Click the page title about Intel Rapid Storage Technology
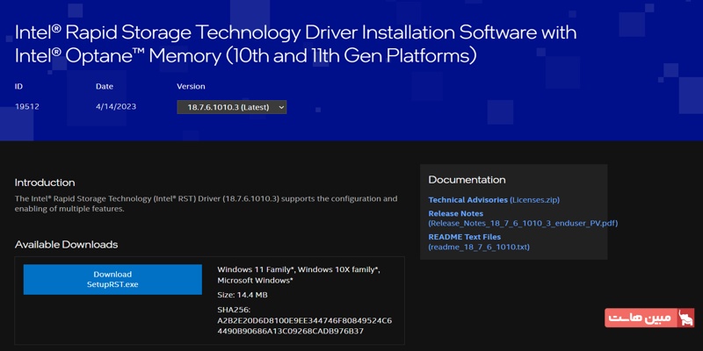The height and width of the screenshot is (351, 703). tap(295, 45)
